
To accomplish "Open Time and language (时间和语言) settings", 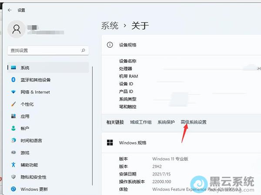I will [x=31, y=140].
